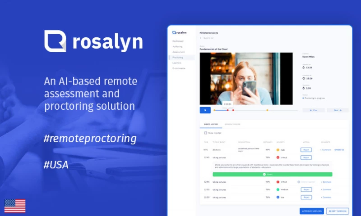The height and width of the screenshot is (216, 361).
Task: Reject the 12:45 taking pictures event
Action: [x=306, y=157]
